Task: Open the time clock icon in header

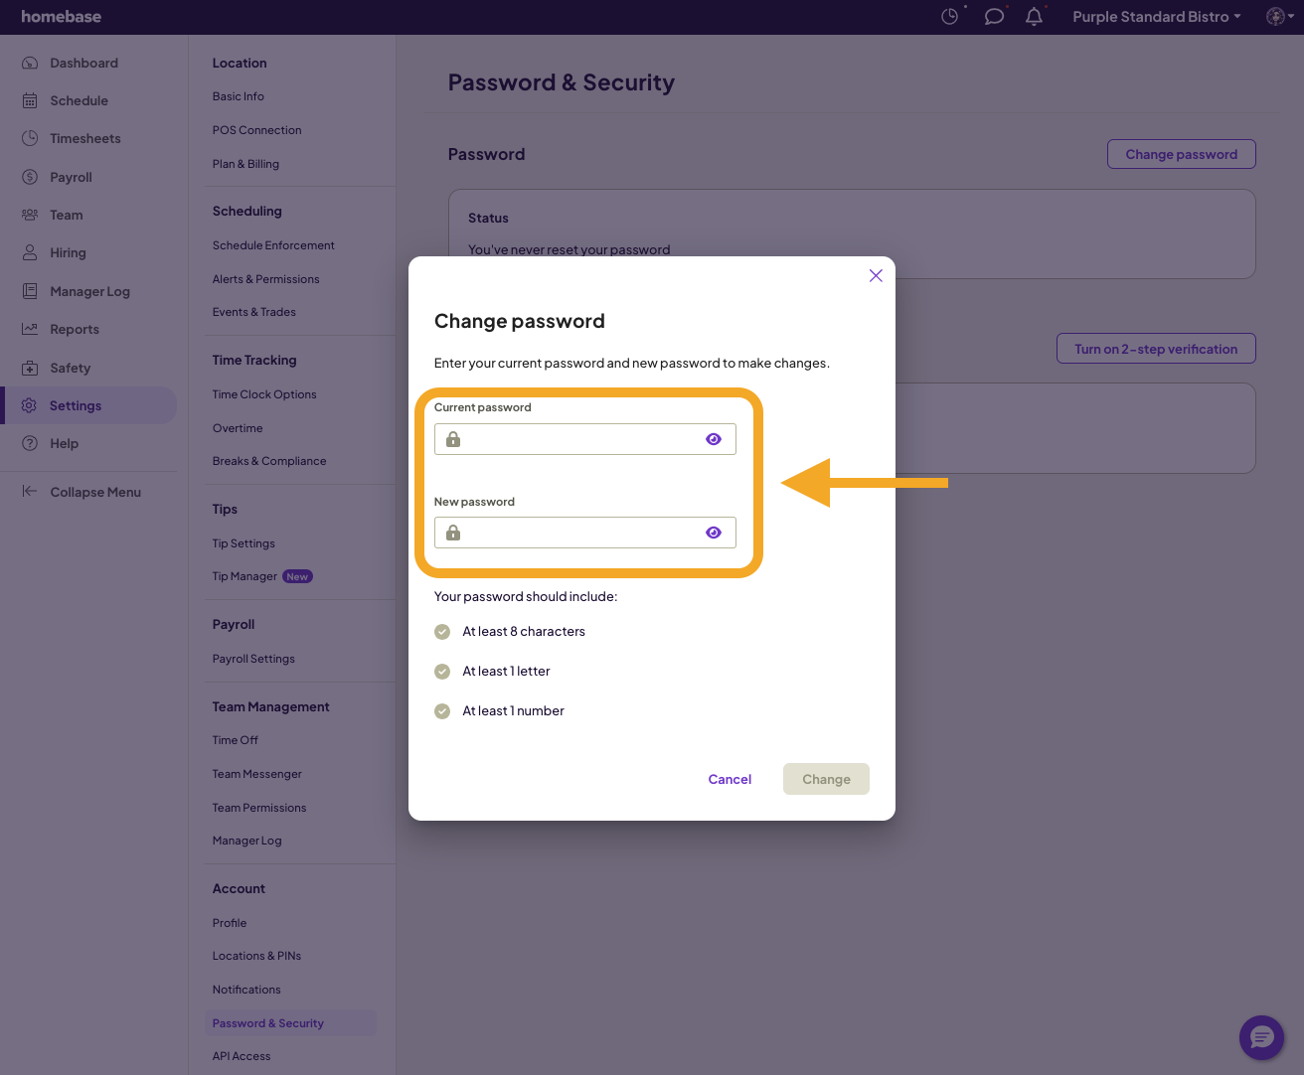Action: 949,17
